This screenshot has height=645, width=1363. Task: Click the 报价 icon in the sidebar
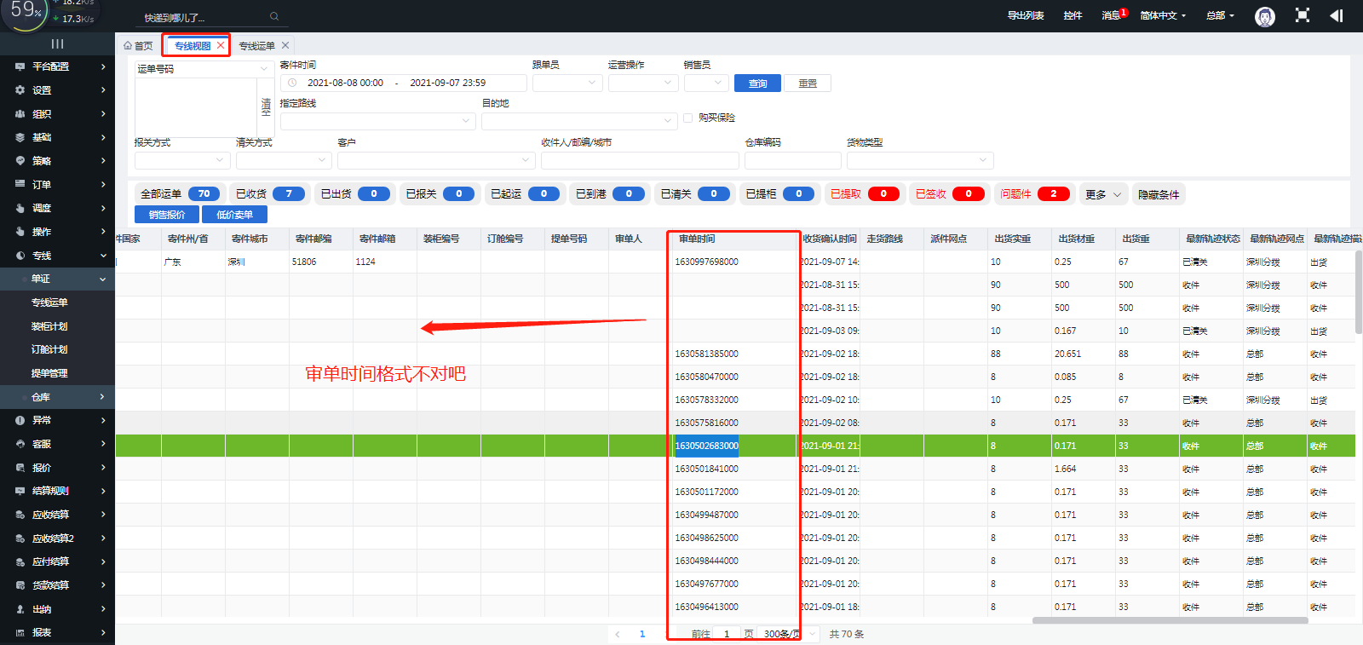coord(20,467)
